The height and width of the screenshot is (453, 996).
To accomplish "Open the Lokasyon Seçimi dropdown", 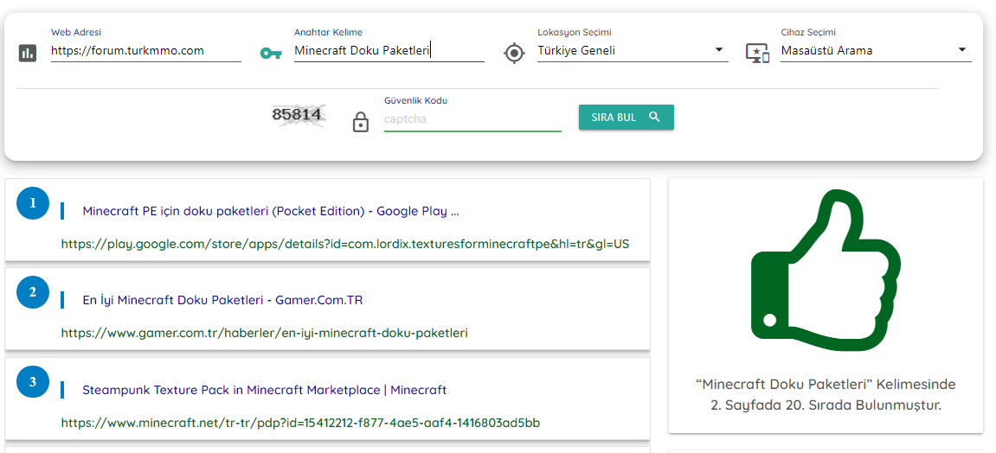I will 632,51.
